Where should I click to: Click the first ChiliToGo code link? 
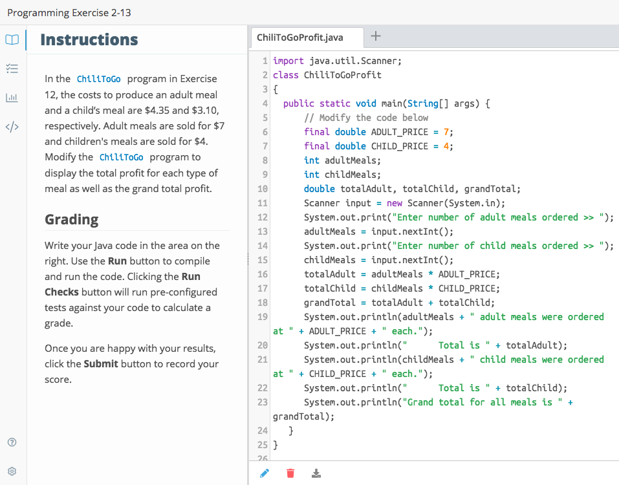pyautogui.click(x=99, y=79)
